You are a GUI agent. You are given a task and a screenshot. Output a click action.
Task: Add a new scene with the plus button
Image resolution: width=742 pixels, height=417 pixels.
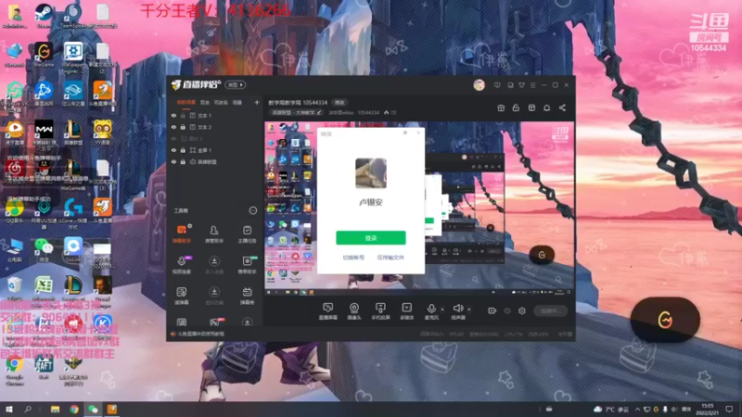point(257,103)
